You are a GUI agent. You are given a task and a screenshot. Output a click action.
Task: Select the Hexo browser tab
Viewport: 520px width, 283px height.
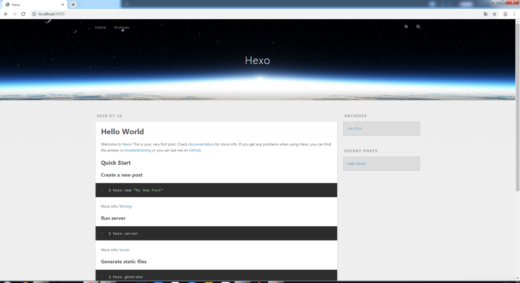pyautogui.click(x=34, y=4)
